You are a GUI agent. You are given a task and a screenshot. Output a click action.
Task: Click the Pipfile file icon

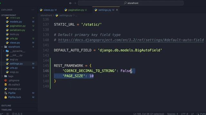click(x=5, y=93)
